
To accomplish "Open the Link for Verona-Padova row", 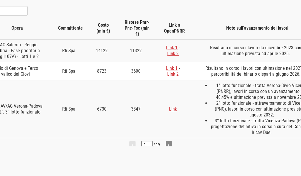I will 173,109.
